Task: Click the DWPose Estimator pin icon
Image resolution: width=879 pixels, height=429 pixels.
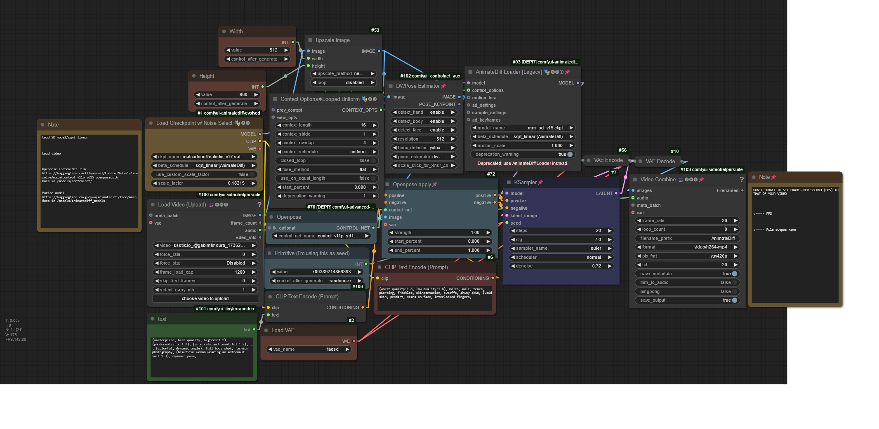Action: point(443,86)
